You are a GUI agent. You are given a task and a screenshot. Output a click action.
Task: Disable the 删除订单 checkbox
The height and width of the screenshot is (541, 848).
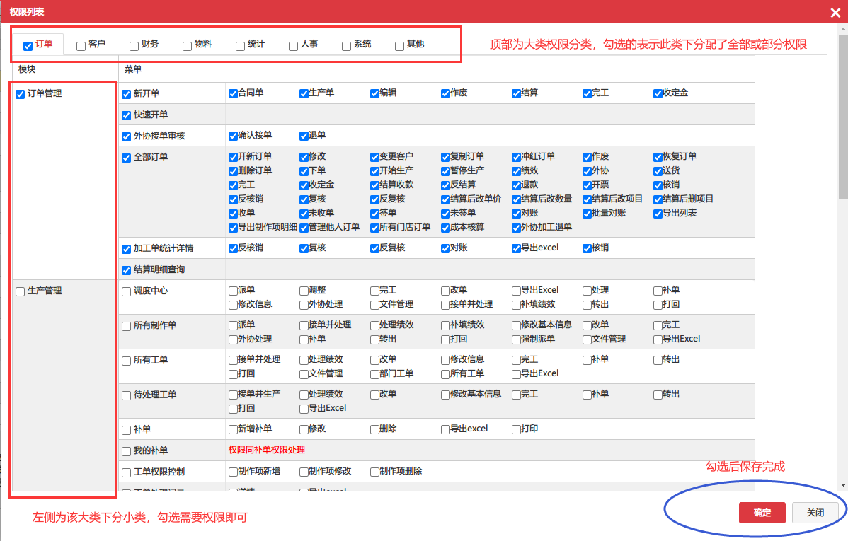click(x=233, y=171)
